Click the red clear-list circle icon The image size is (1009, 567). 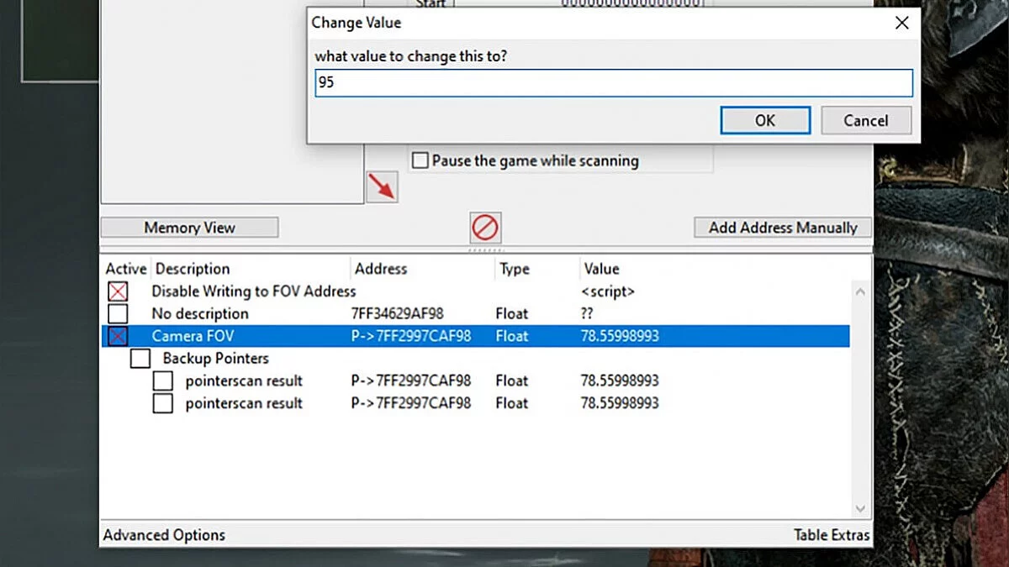tap(485, 227)
